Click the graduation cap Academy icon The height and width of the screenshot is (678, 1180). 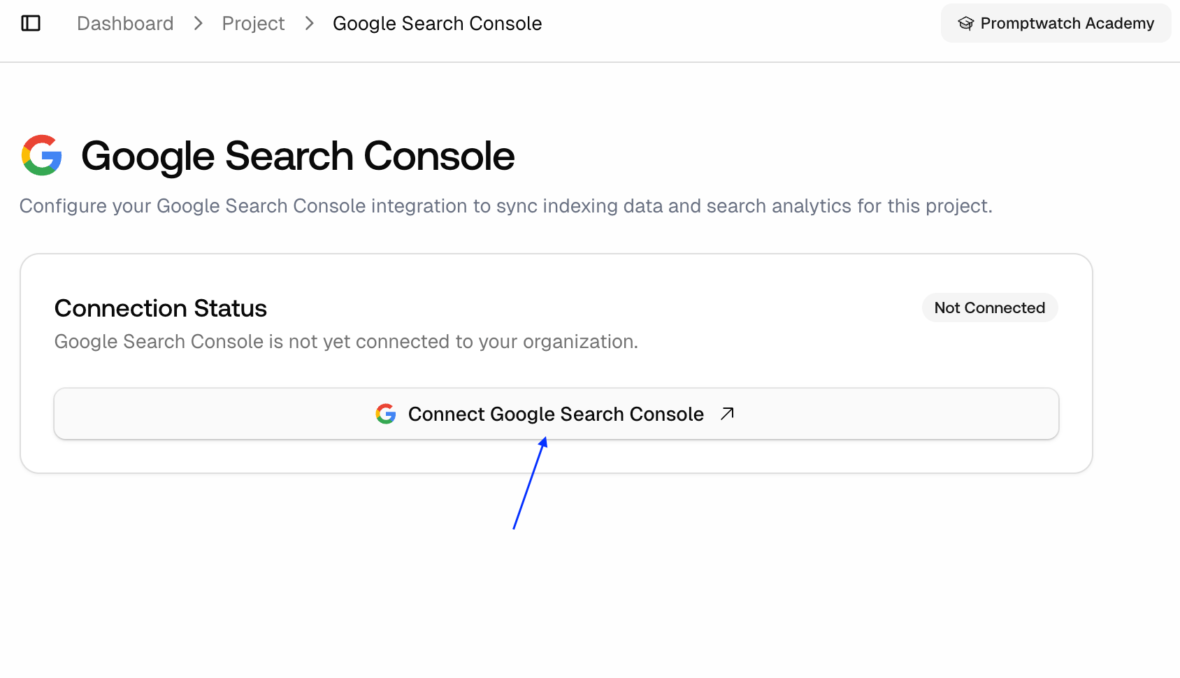(x=965, y=23)
